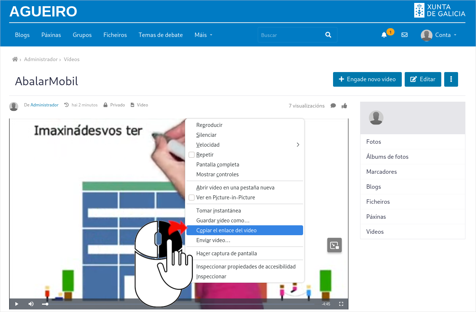
Task: Open the sidebar Páxinas entry
Action: coord(413,217)
